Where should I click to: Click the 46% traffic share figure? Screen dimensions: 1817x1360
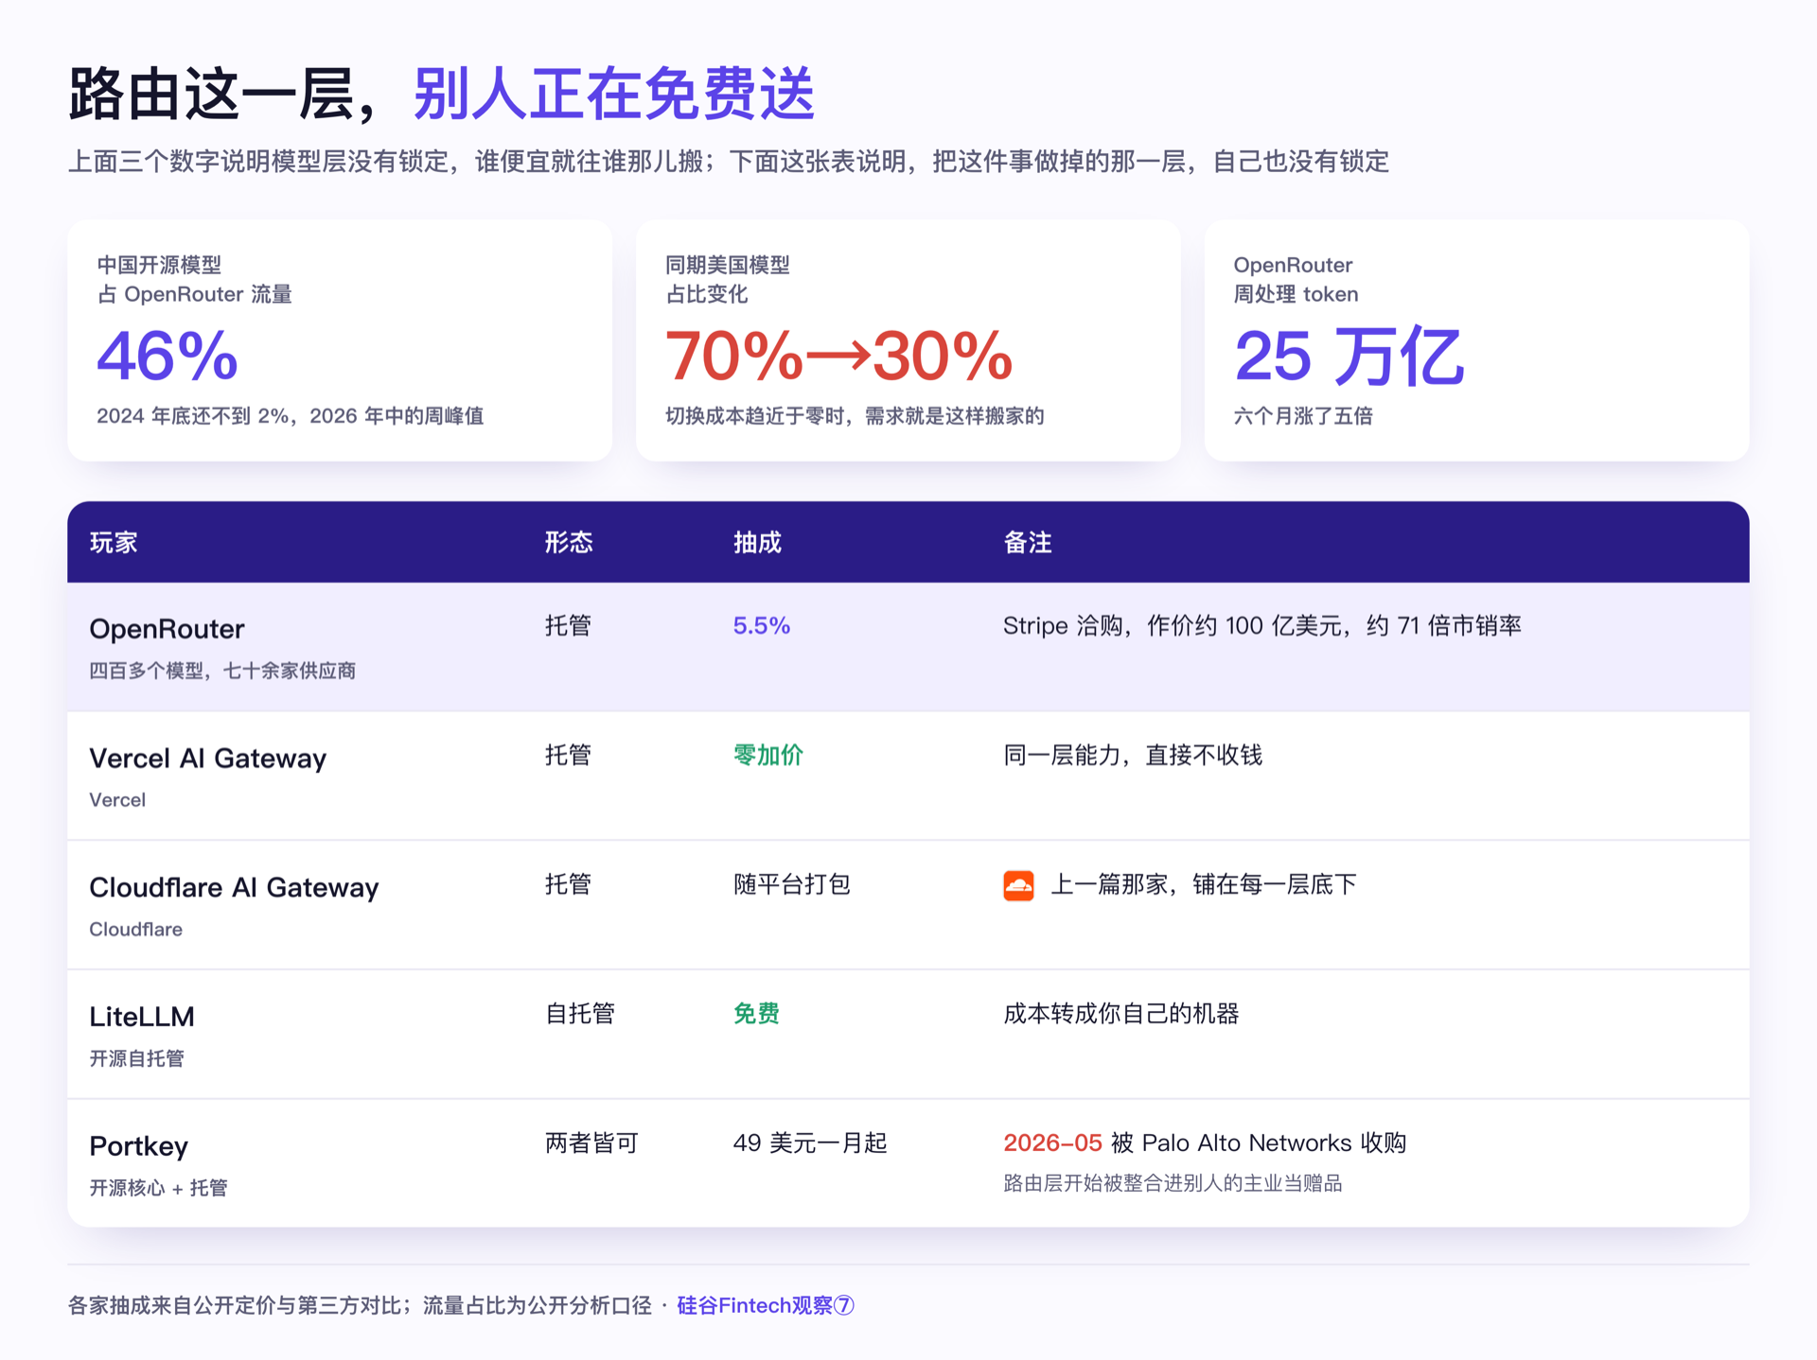(x=167, y=356)
